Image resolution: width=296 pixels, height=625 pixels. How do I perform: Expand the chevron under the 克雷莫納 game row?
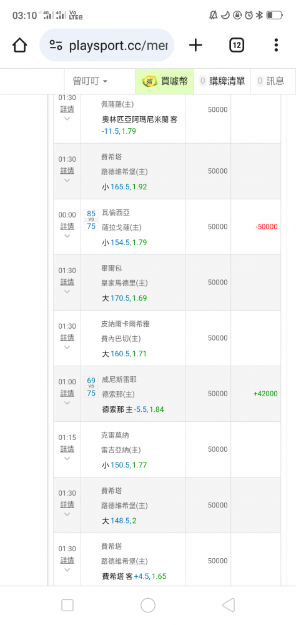[x=67, y=458]
